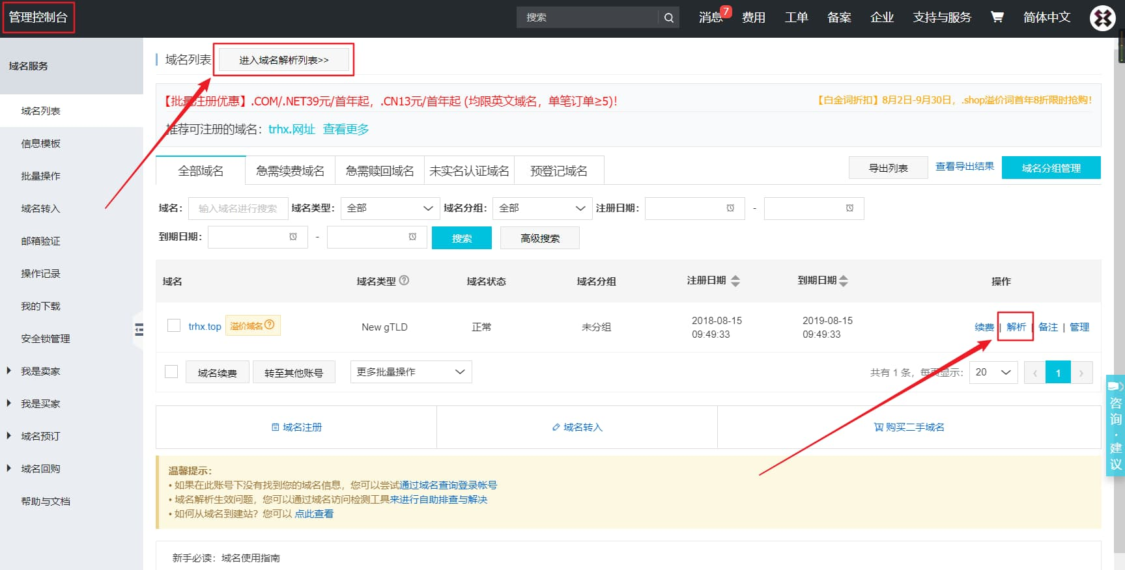This screenshot has width=1125, height=570.
Task: Click the 溢价域名 question mark icon
Action: [270, 325]
